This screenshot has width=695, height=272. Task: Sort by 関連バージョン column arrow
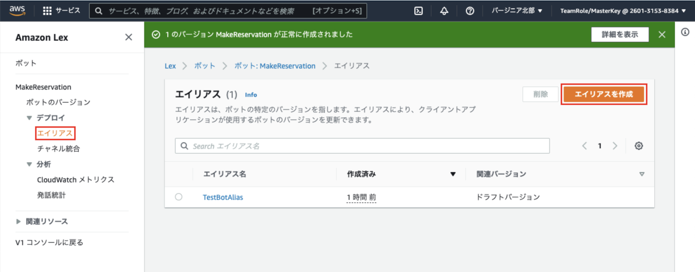[642, 174]
